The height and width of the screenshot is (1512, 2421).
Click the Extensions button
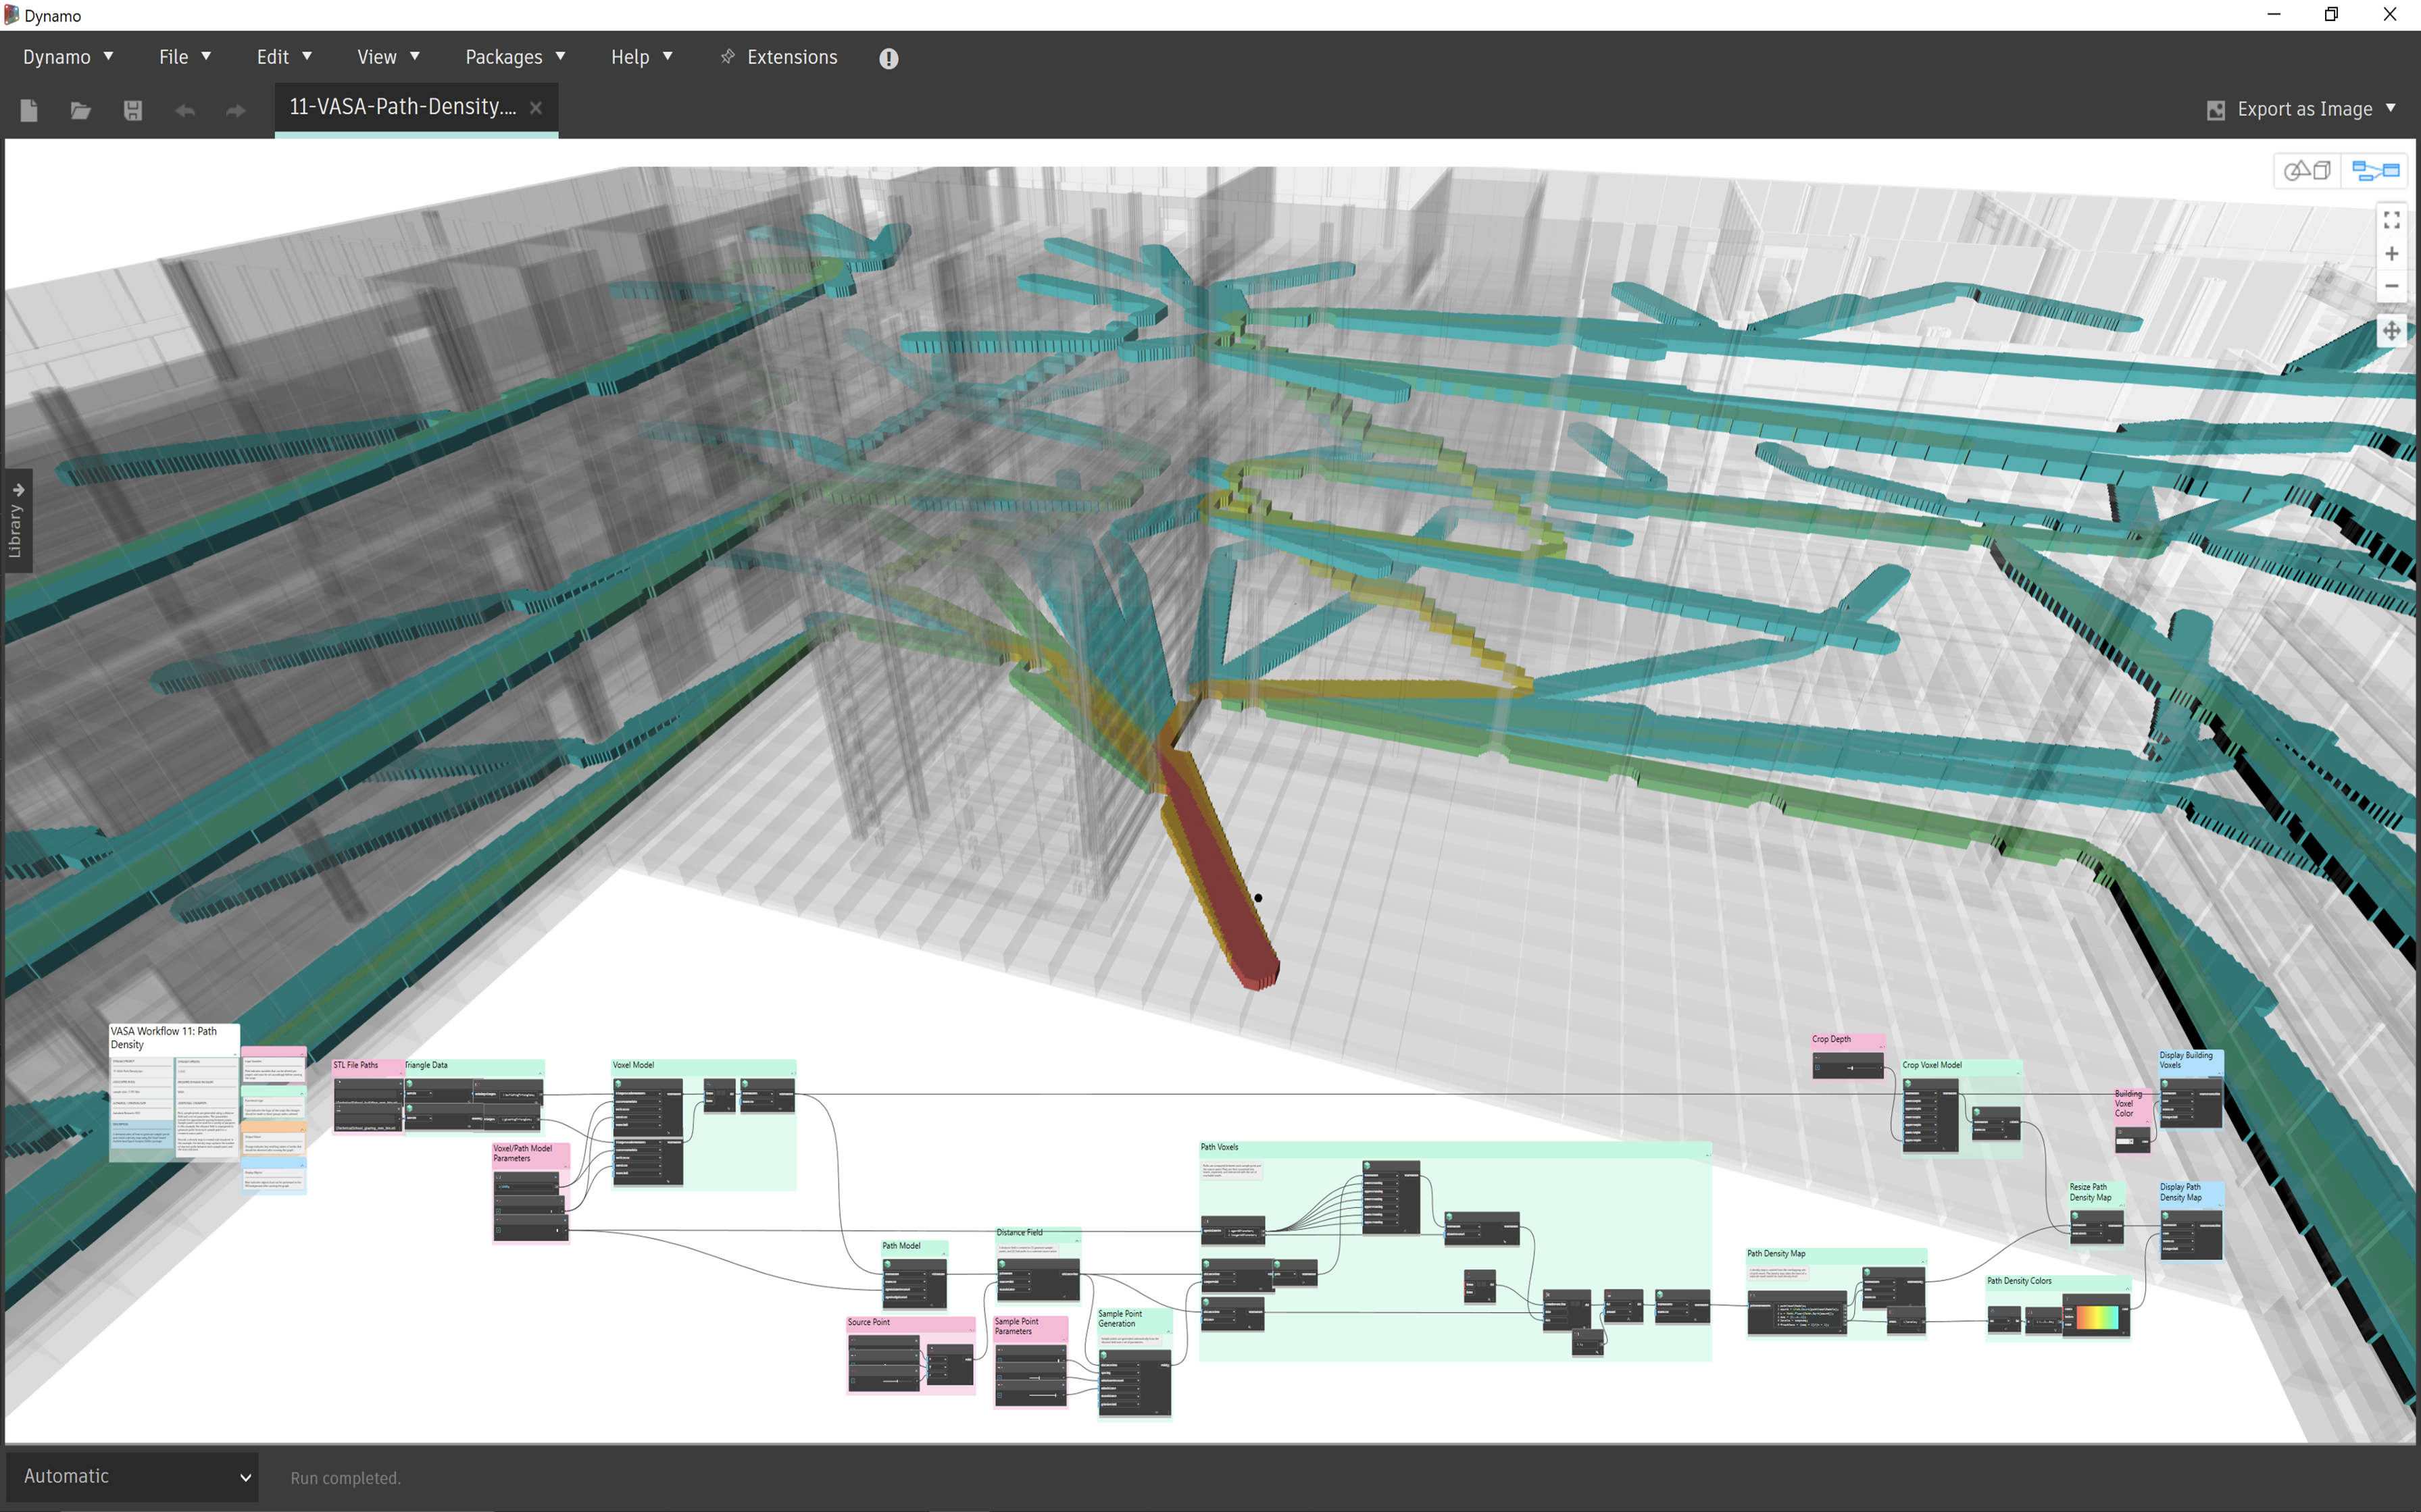pos(779,57)
